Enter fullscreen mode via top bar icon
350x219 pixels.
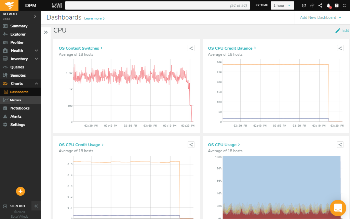click(345, 5)
